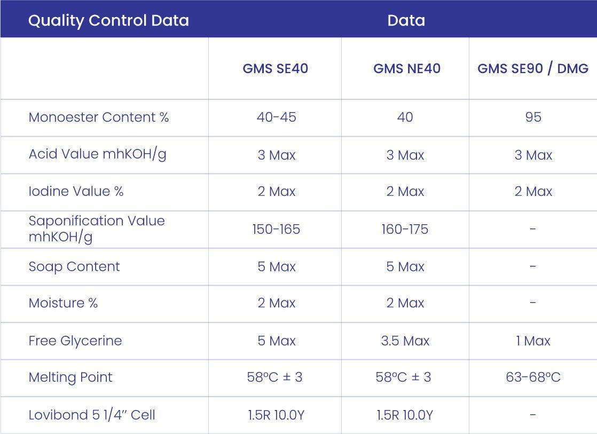Click the Soap Content row label

[74, 266]
